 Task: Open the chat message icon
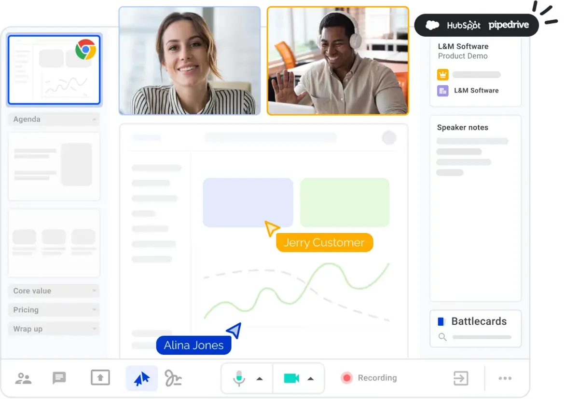[x=59, y=378]
